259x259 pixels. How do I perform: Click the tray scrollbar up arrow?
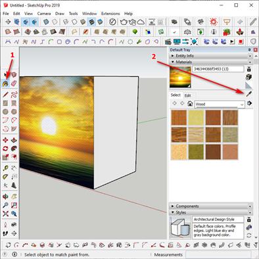256,57
